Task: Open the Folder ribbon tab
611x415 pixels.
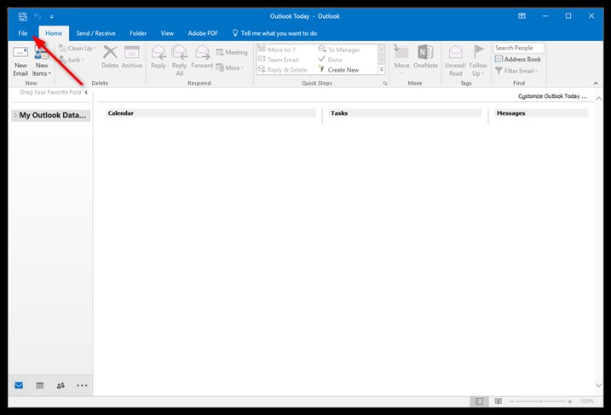Action: [138, 33]
